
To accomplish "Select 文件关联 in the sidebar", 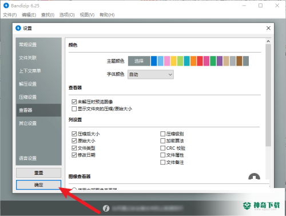I will point(39,58).
